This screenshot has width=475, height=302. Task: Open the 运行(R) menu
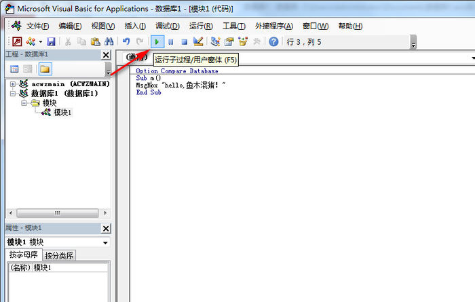pyautogui.click(x=201, y=26)
